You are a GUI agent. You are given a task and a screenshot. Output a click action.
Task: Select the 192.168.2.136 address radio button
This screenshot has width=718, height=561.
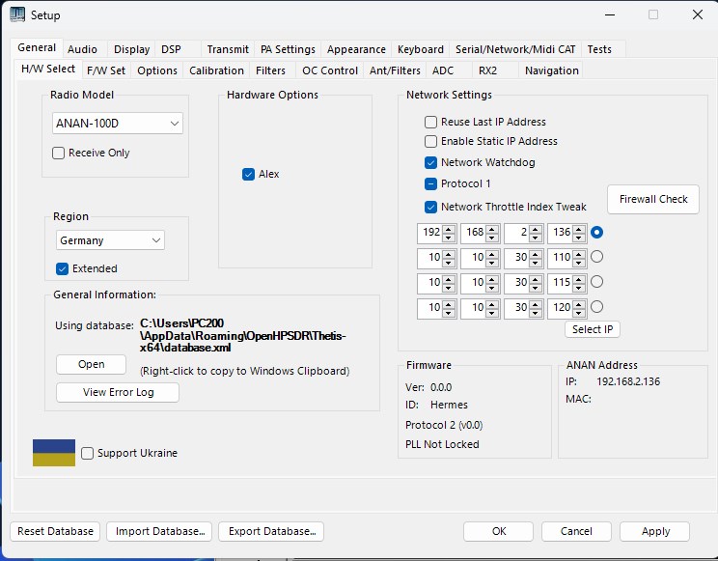[596, 232]
